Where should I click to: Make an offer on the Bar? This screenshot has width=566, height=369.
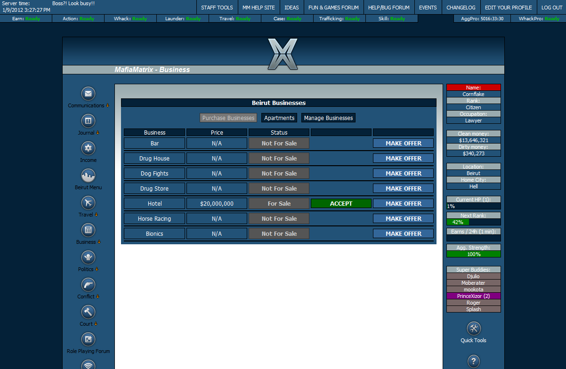(x=404, y=143)
